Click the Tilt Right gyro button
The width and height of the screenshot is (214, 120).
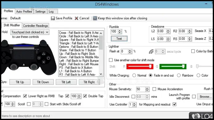[x=89, y=82]
